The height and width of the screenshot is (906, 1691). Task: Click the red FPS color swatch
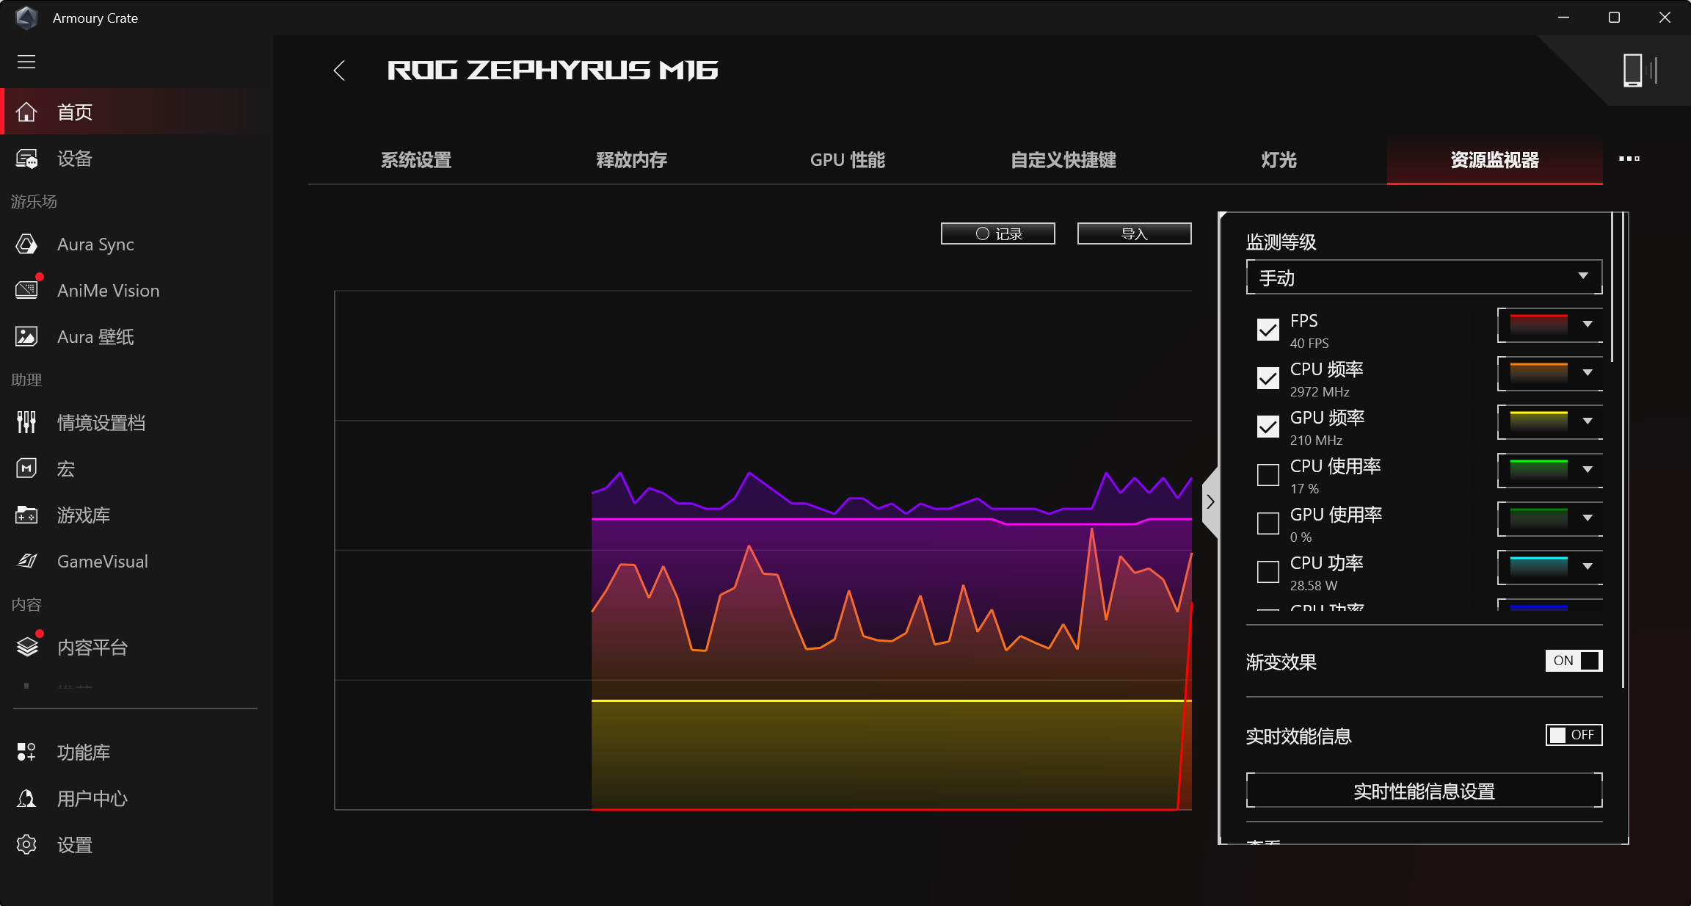[x=1539, y=325]
